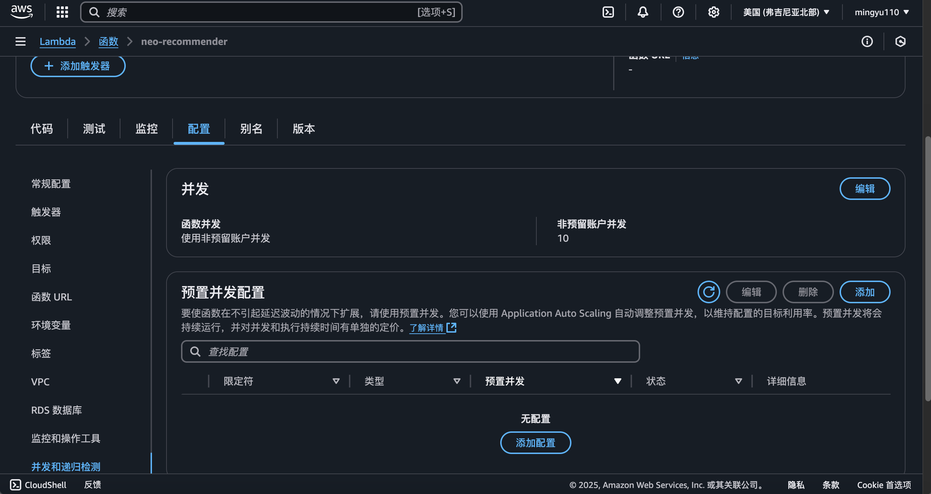This screenshot has height=494, width=931.
Task: Switch to the 监控 tab
Action: click(146, 128)
